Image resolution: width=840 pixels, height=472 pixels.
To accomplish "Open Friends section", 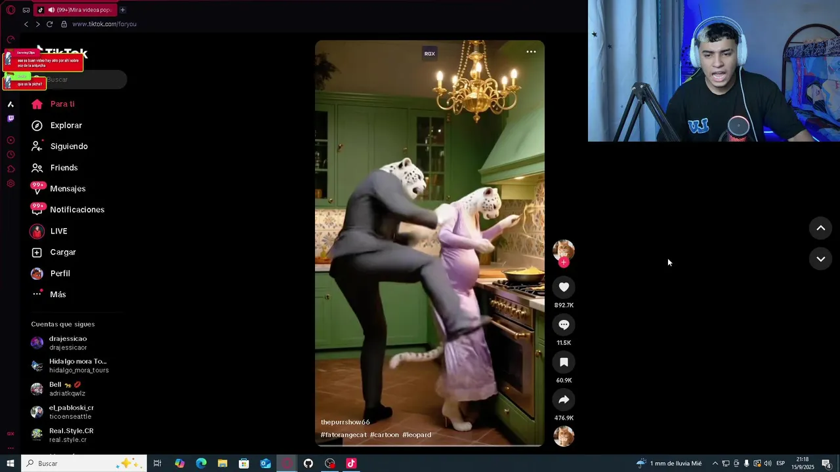I will point(54,168).
